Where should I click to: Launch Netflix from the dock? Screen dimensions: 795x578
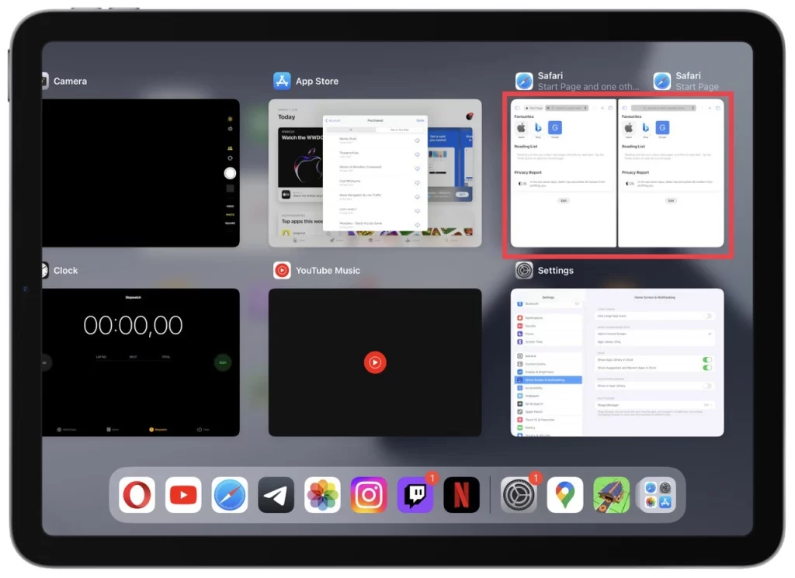[x=461, y=494]
